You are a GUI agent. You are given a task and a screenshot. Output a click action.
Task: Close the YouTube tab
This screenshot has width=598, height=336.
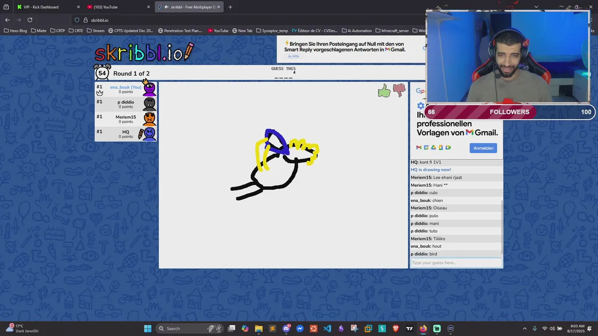click(149, 7)
